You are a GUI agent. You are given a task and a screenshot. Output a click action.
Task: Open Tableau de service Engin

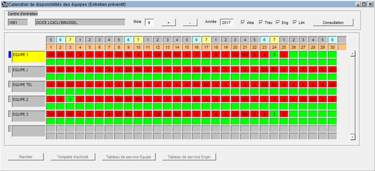click(189, 157)
